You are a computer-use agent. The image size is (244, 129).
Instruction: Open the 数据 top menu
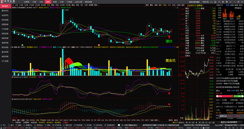pyautogui.click(x=55, y=2)
